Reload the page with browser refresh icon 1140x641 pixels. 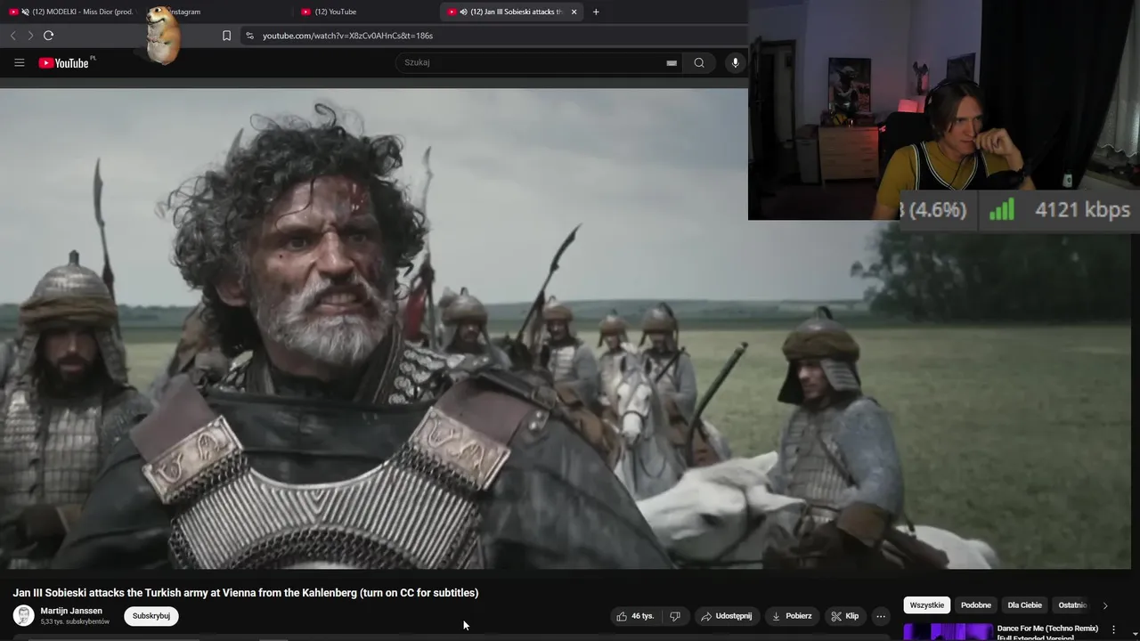tap(48, 36)
